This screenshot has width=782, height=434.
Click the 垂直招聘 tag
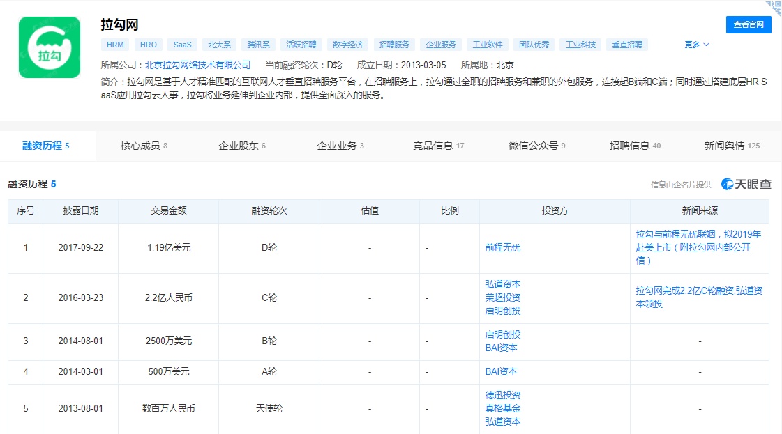coord(626,45)
